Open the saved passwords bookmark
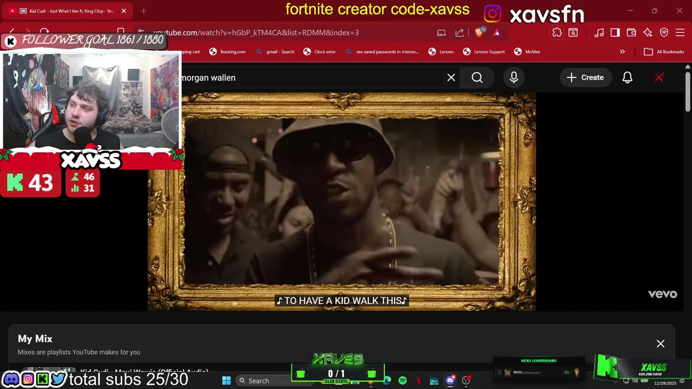 [x=382, y=52]
